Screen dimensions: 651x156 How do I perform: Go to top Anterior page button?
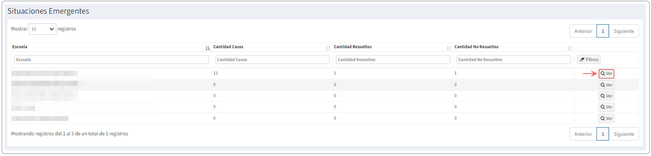pyautogui.click(x=583, y=31)
